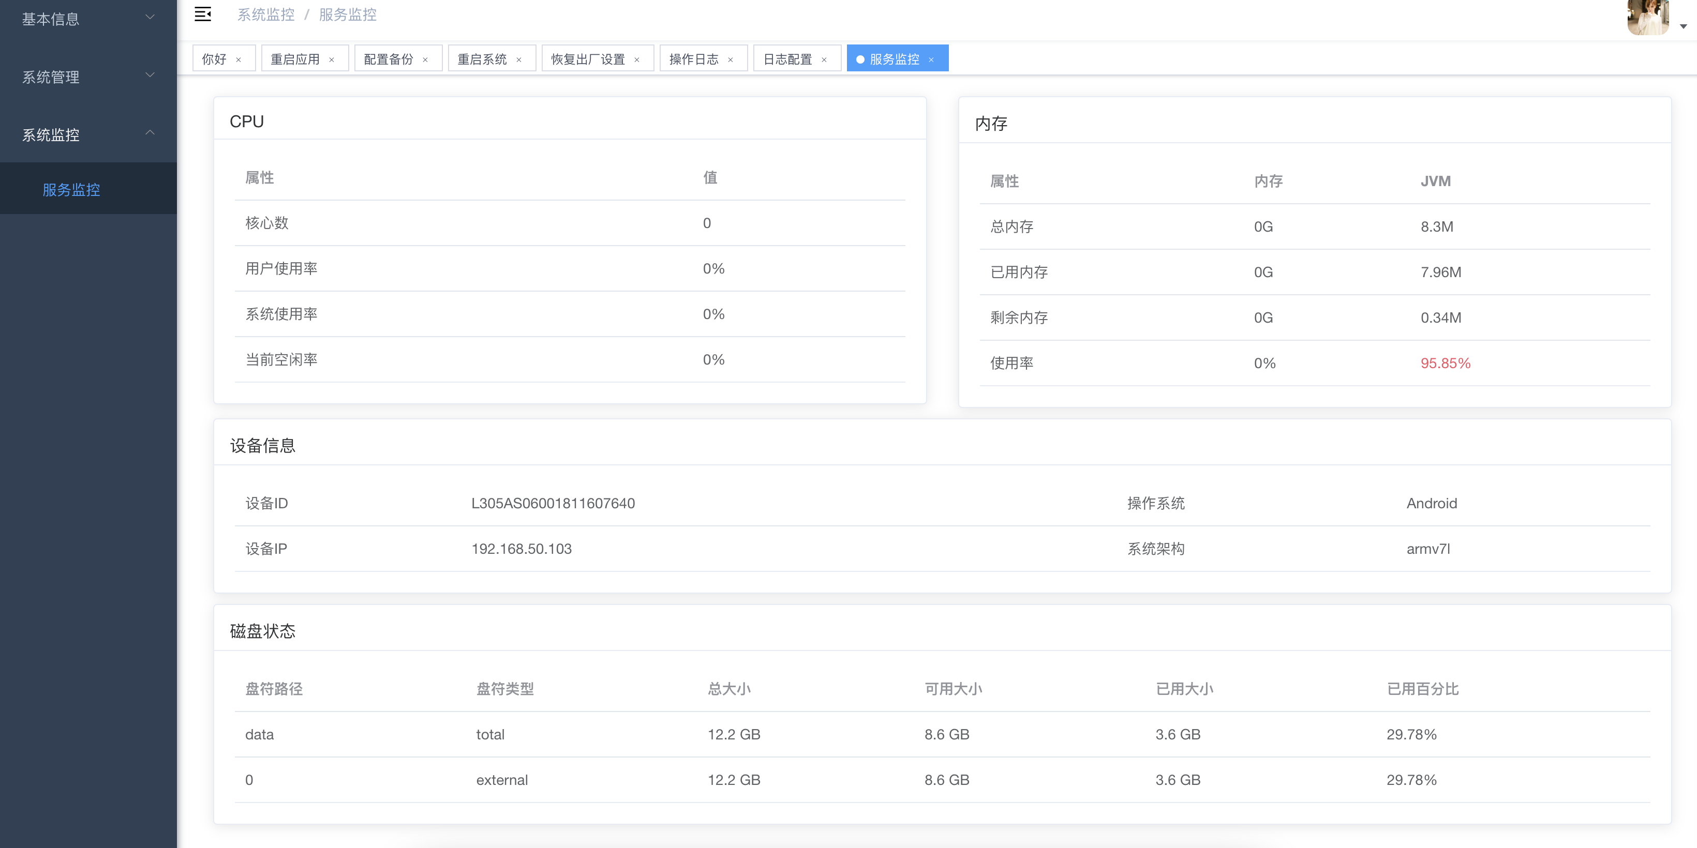
Task: Close the 你好 tab with its x
Action: tap(239, 60)
